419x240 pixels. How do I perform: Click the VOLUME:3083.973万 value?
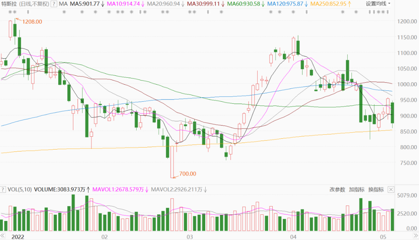62,190
